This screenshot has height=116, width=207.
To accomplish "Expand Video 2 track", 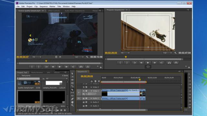I will [91, 87].
